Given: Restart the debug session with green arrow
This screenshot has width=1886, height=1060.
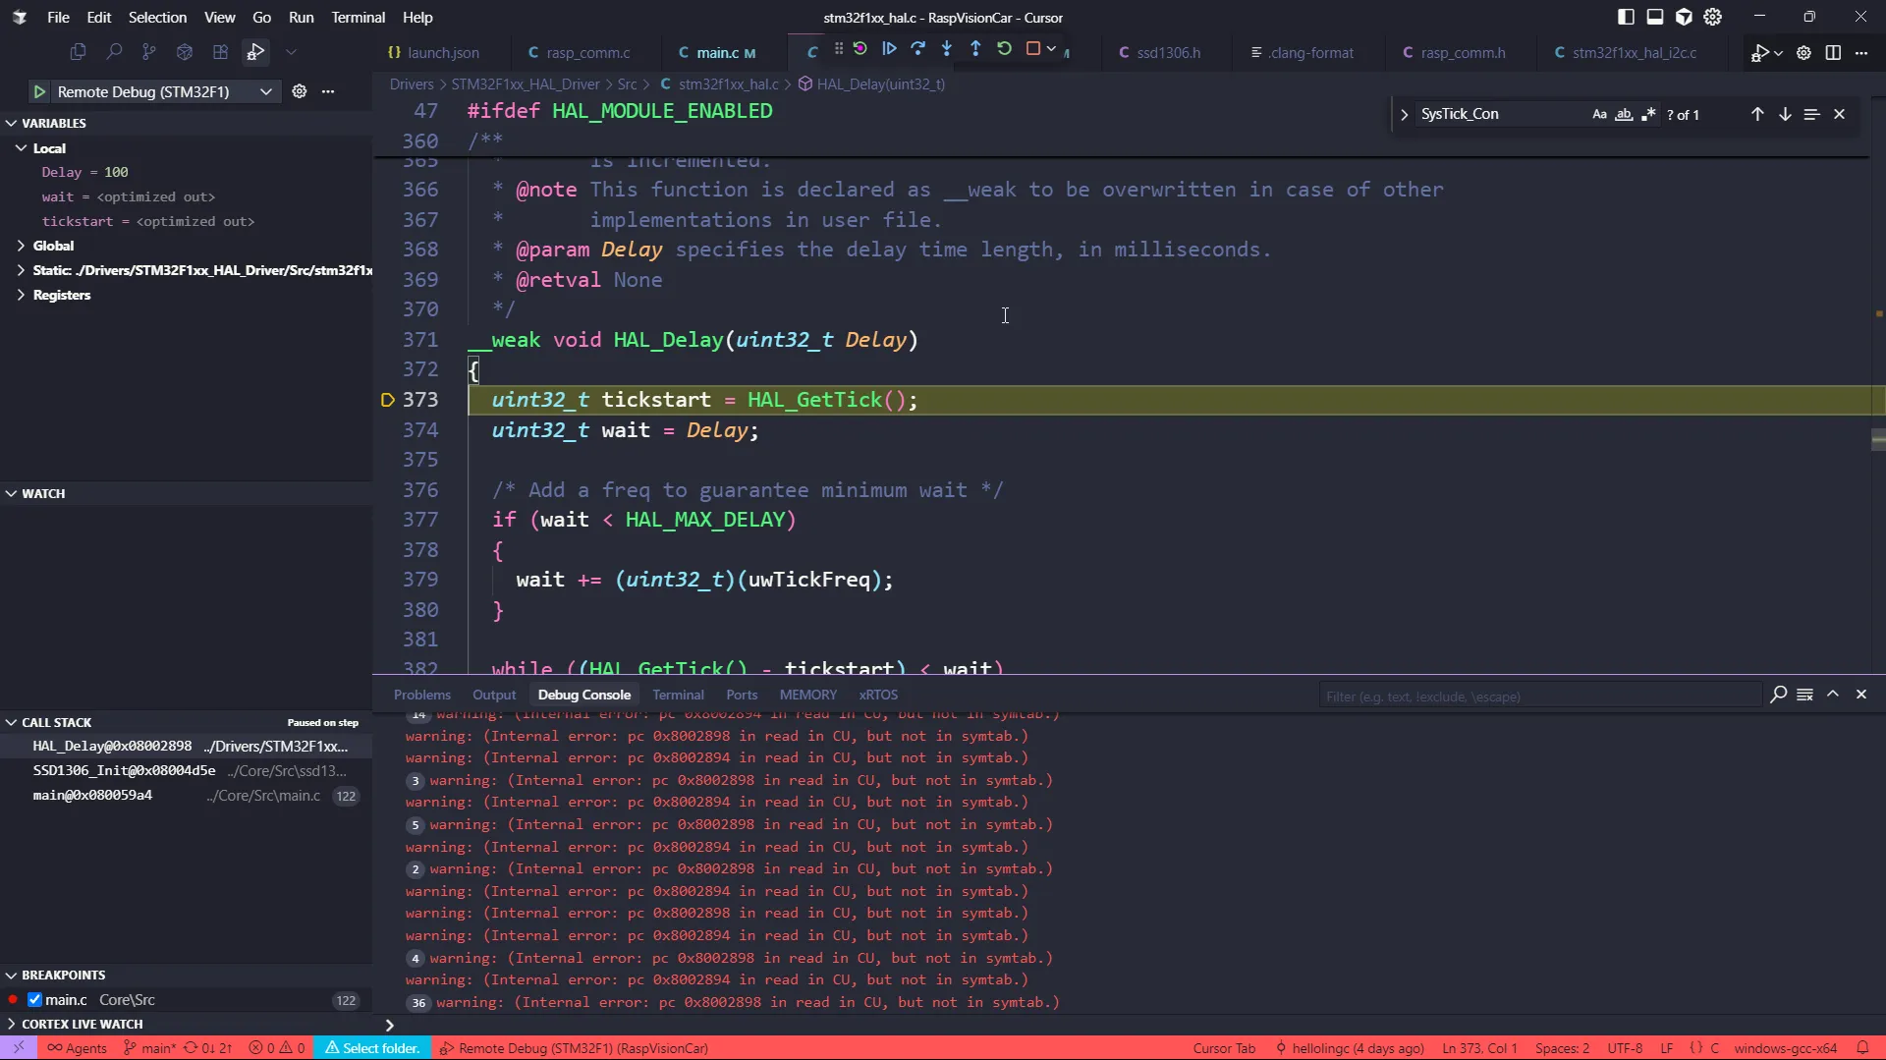Looking at the screenshot, I should click(x=1004, y=49).
